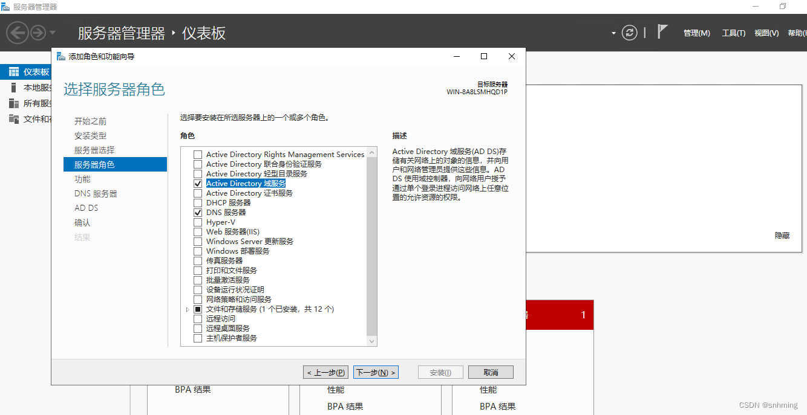Select the 确认 wizard step
Viewport: 807px width, 415px height.
[x=82, y=223]
